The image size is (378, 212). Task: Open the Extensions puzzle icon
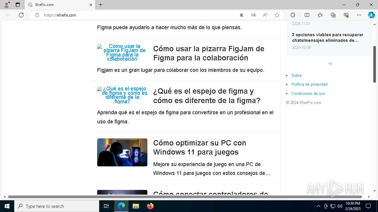tap(293, 15)
